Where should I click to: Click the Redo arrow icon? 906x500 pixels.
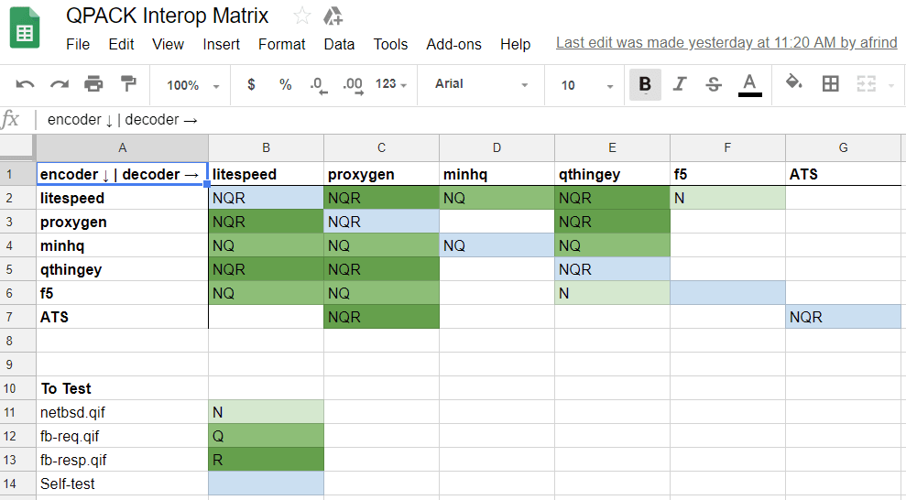coord(59,85)
